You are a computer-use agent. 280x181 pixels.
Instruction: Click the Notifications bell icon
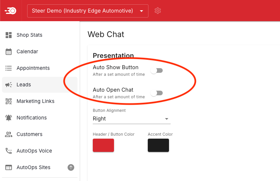coord(9,118)
